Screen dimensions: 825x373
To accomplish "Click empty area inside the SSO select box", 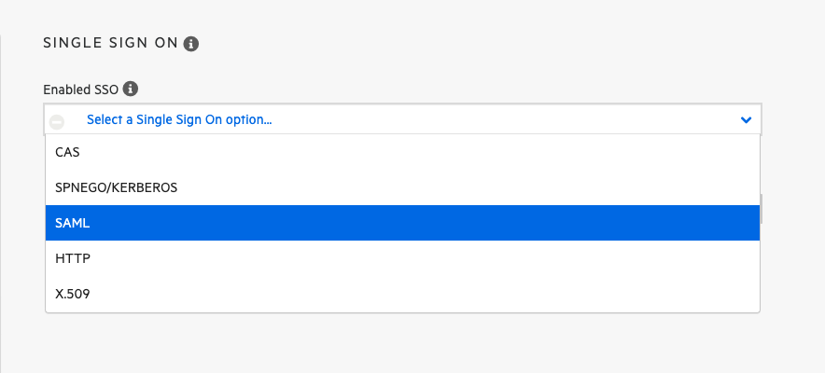I will point(513,119).
